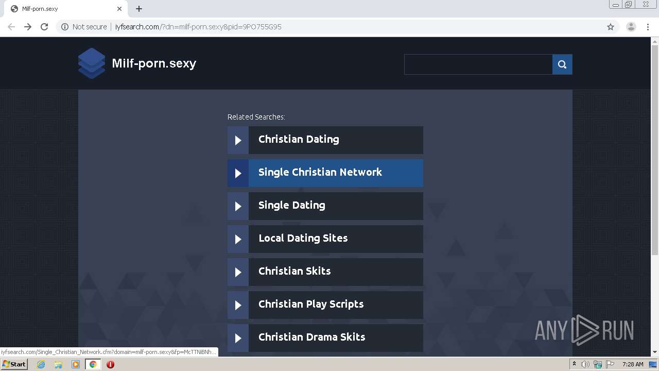Click the address bar URL
Viewport: 659px width, 371px height.
198,27
